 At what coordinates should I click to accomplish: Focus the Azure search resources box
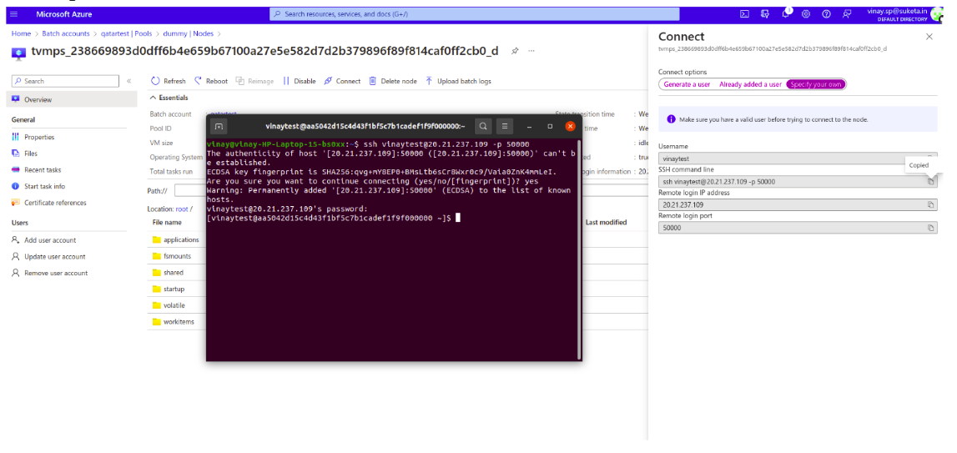474,14
